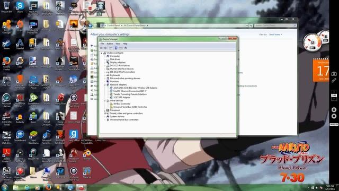This screenshot has height=191, width=339.
Task: Open the View menu in Device Manager
Action: click(118, 44)
